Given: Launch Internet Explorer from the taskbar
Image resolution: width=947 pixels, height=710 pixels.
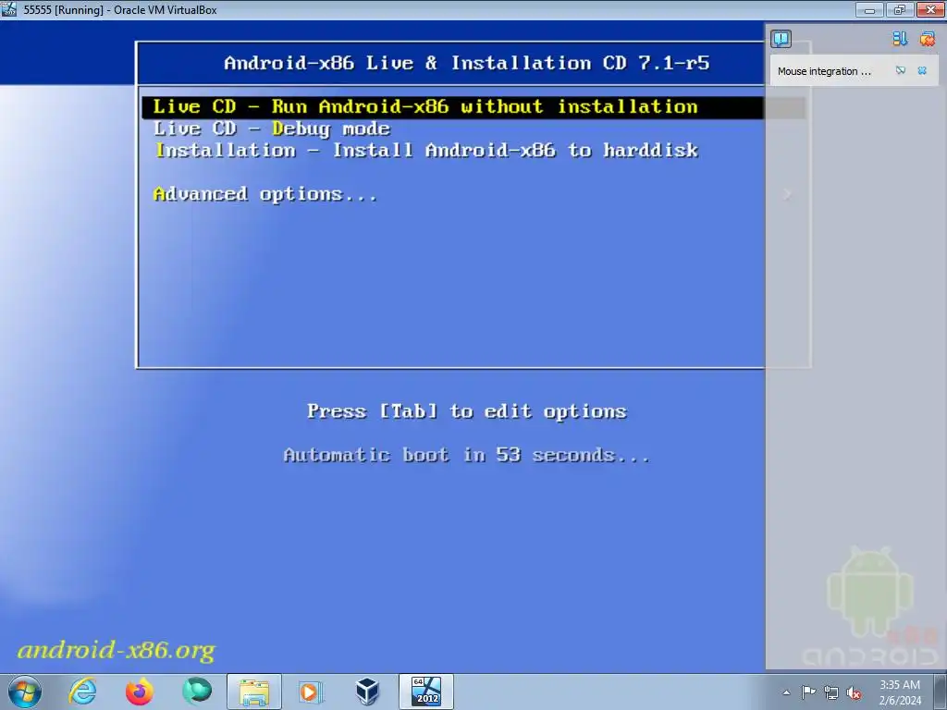Looking at the screenshot, I should click(82, 692).
